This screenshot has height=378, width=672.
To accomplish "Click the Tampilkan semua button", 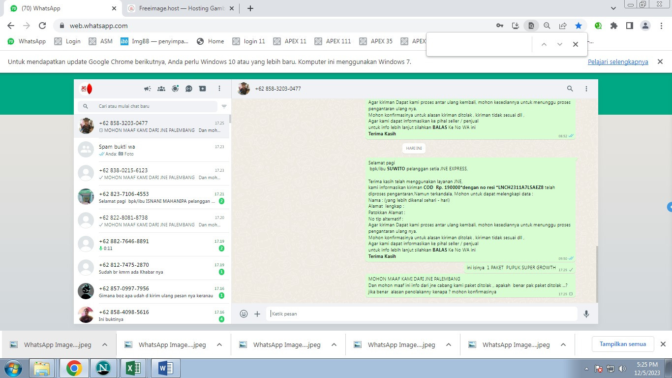I will click(623, 344).
